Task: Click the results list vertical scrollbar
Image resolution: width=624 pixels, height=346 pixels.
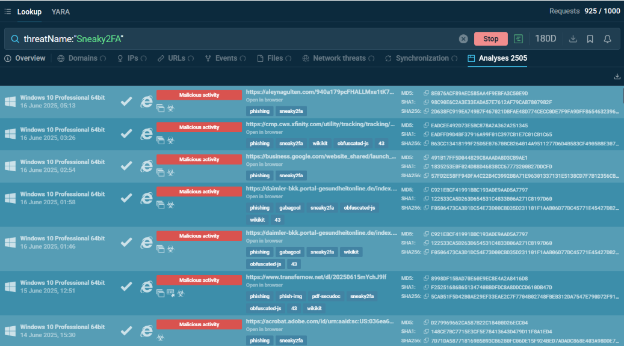Action: [x=622, y=96]
